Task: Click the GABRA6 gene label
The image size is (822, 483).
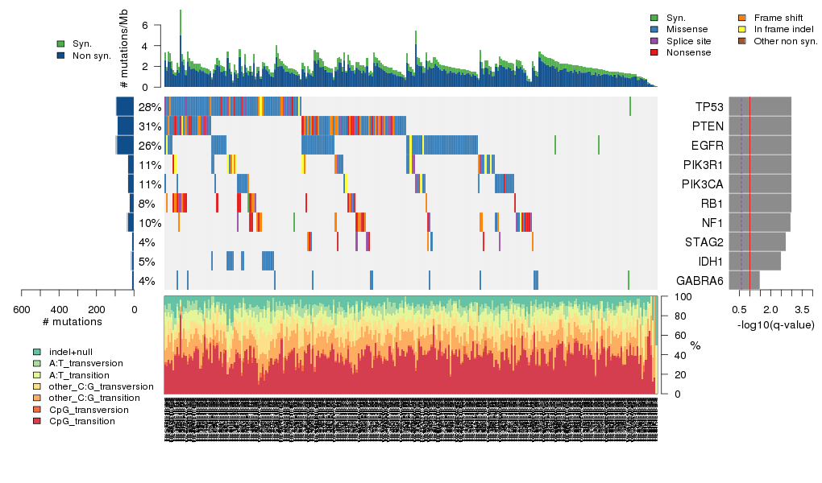Action: [700, 281]
